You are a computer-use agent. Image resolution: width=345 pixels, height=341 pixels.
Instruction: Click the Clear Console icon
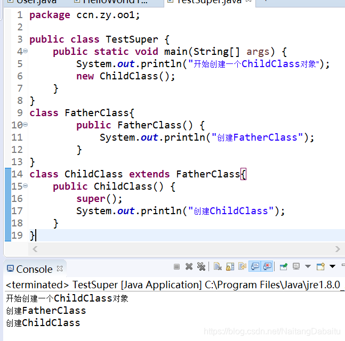click(218, 266)
